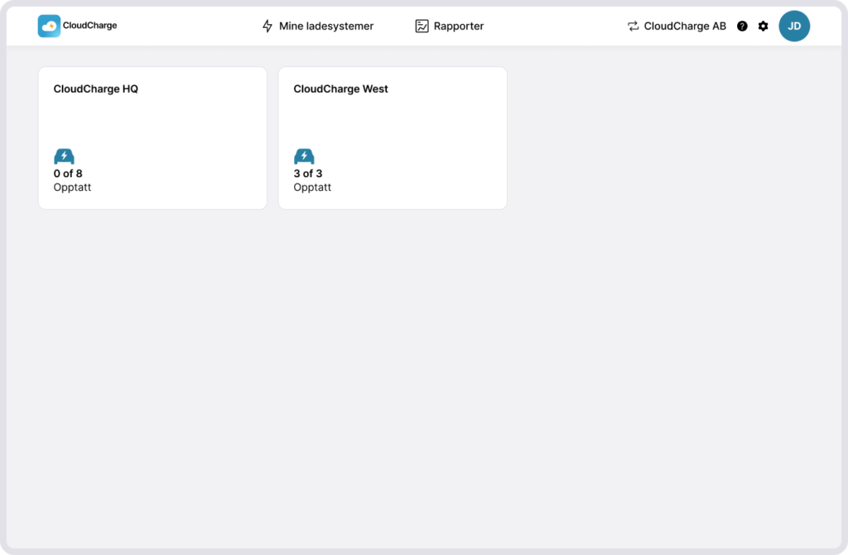Switch organization via CloudCharge AB label

pos(685,26)
